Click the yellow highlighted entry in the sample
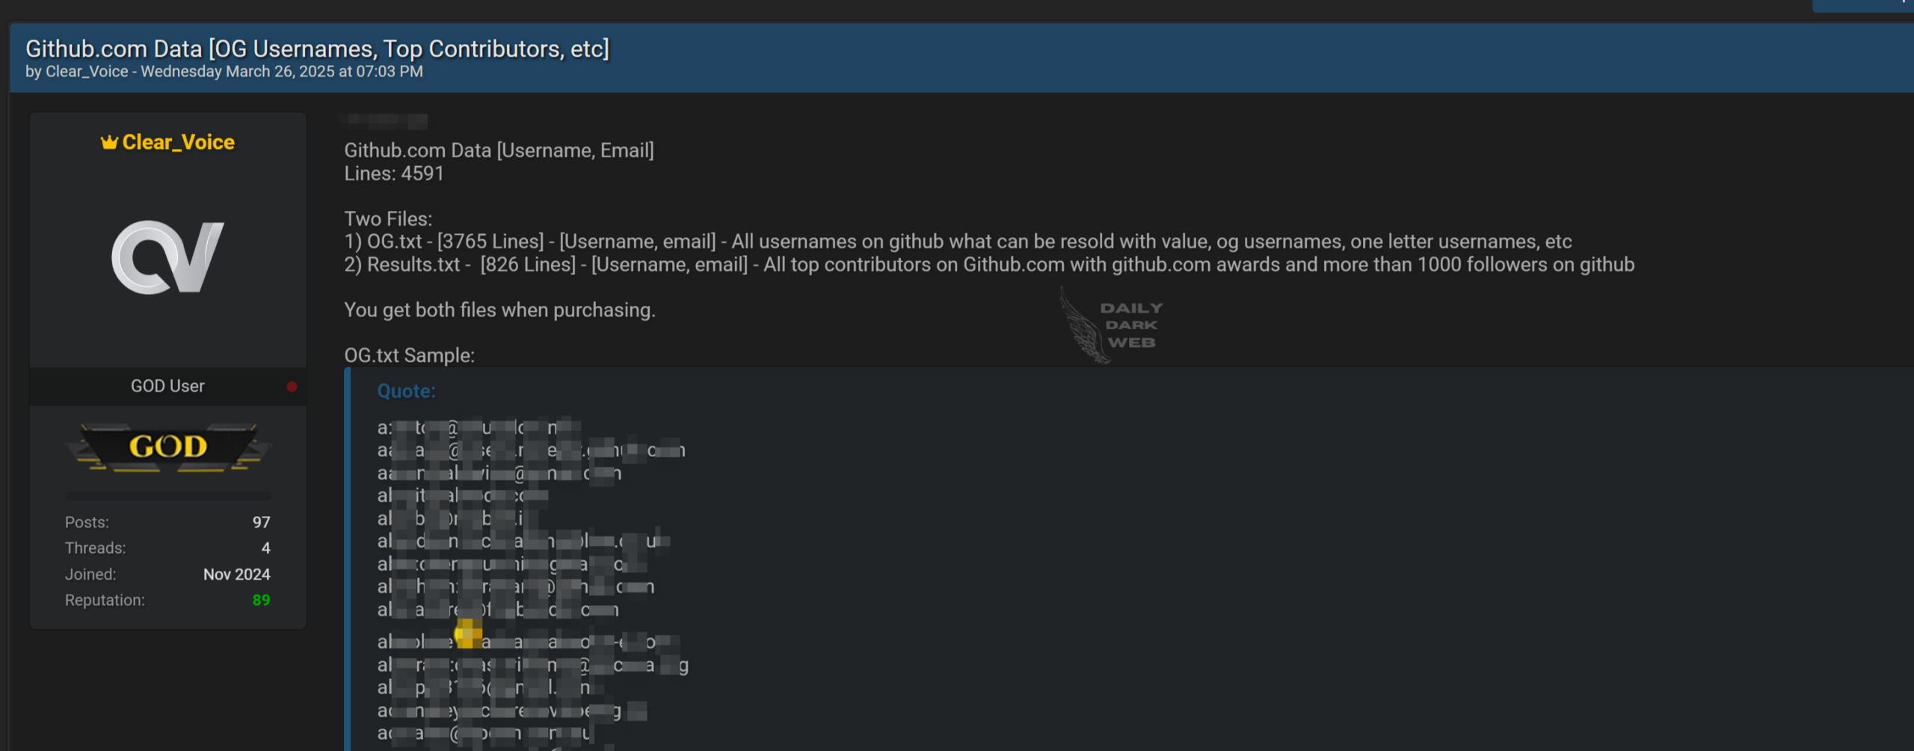The width and height of the screenshot is (1914, 751). [467, 634]
